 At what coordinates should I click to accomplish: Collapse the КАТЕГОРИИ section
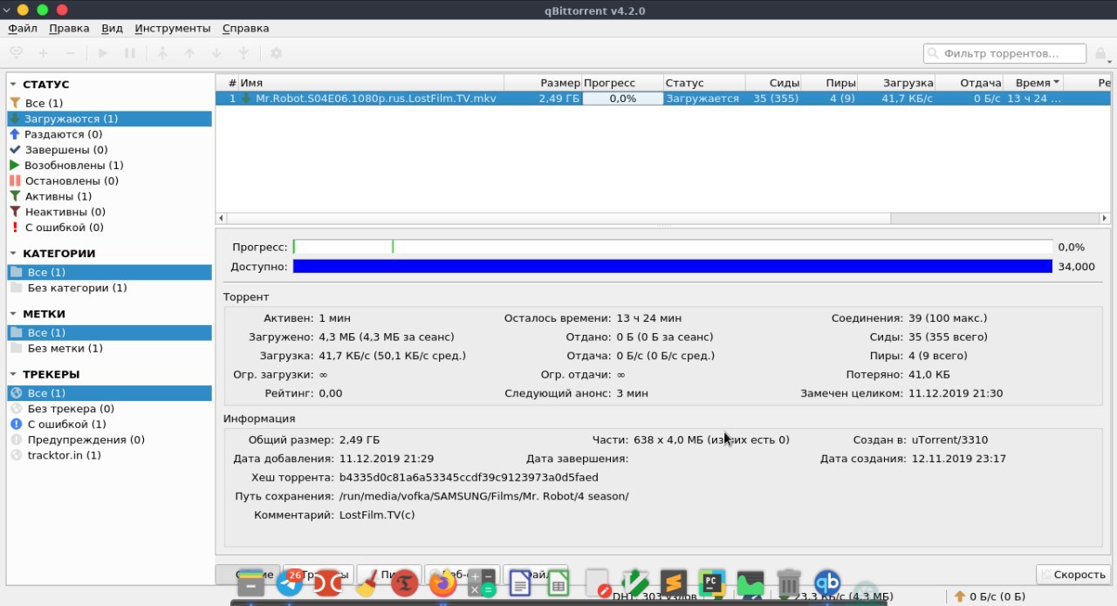tap(13, 254)
